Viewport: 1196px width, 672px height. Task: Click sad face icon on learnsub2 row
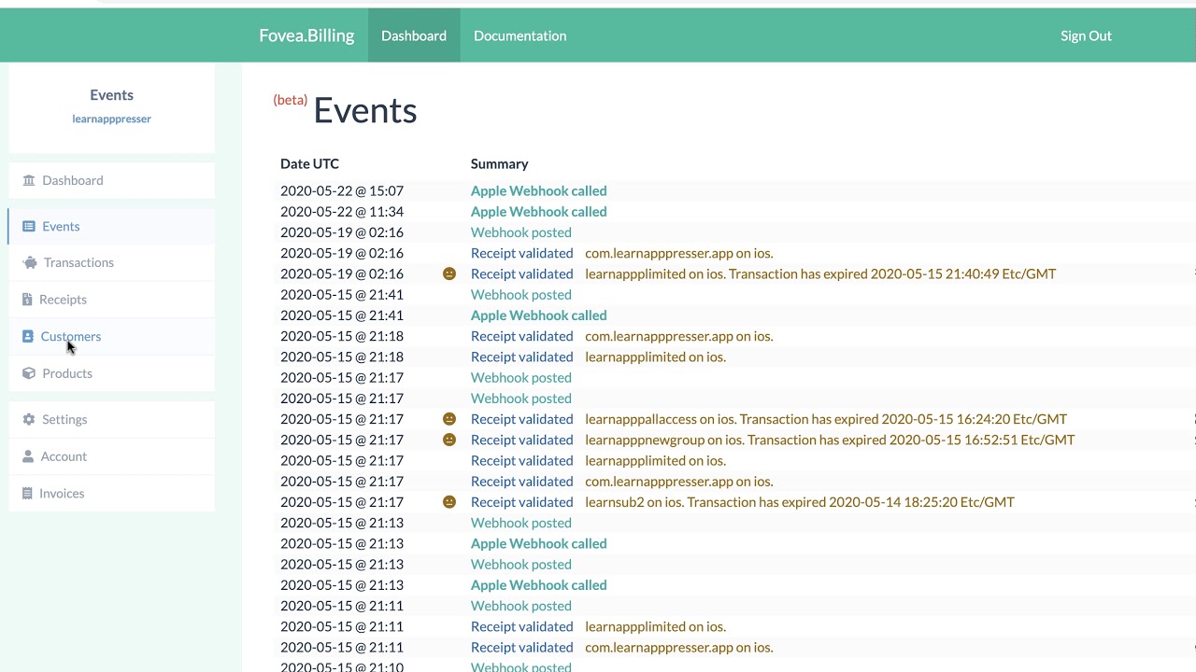[x=449, y=502]
